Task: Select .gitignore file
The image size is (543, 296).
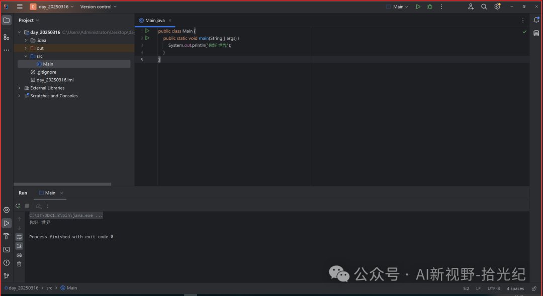Action: [46, 72]
